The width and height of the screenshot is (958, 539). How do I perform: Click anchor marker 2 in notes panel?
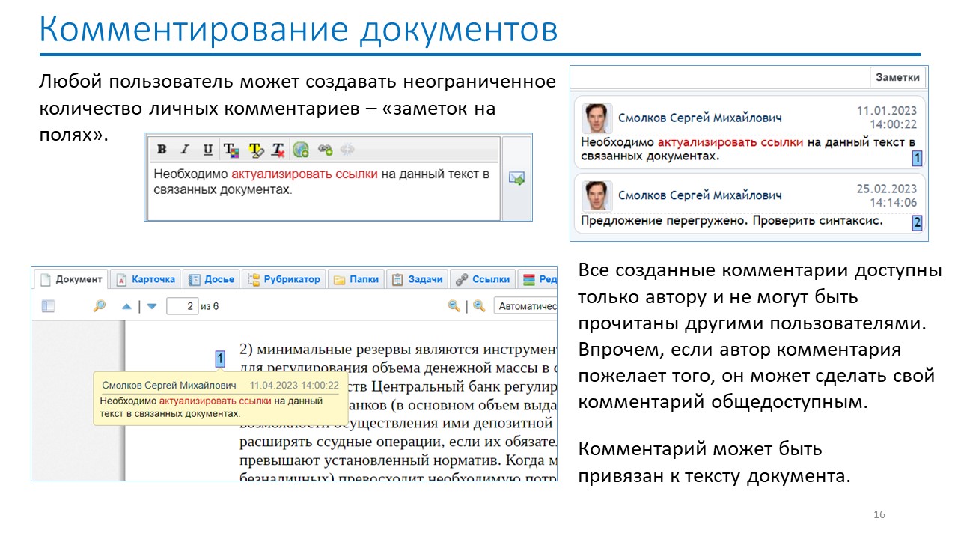[917, 222]
